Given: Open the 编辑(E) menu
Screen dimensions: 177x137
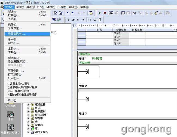Looking at the screenshot, I should tap(20, 7).
